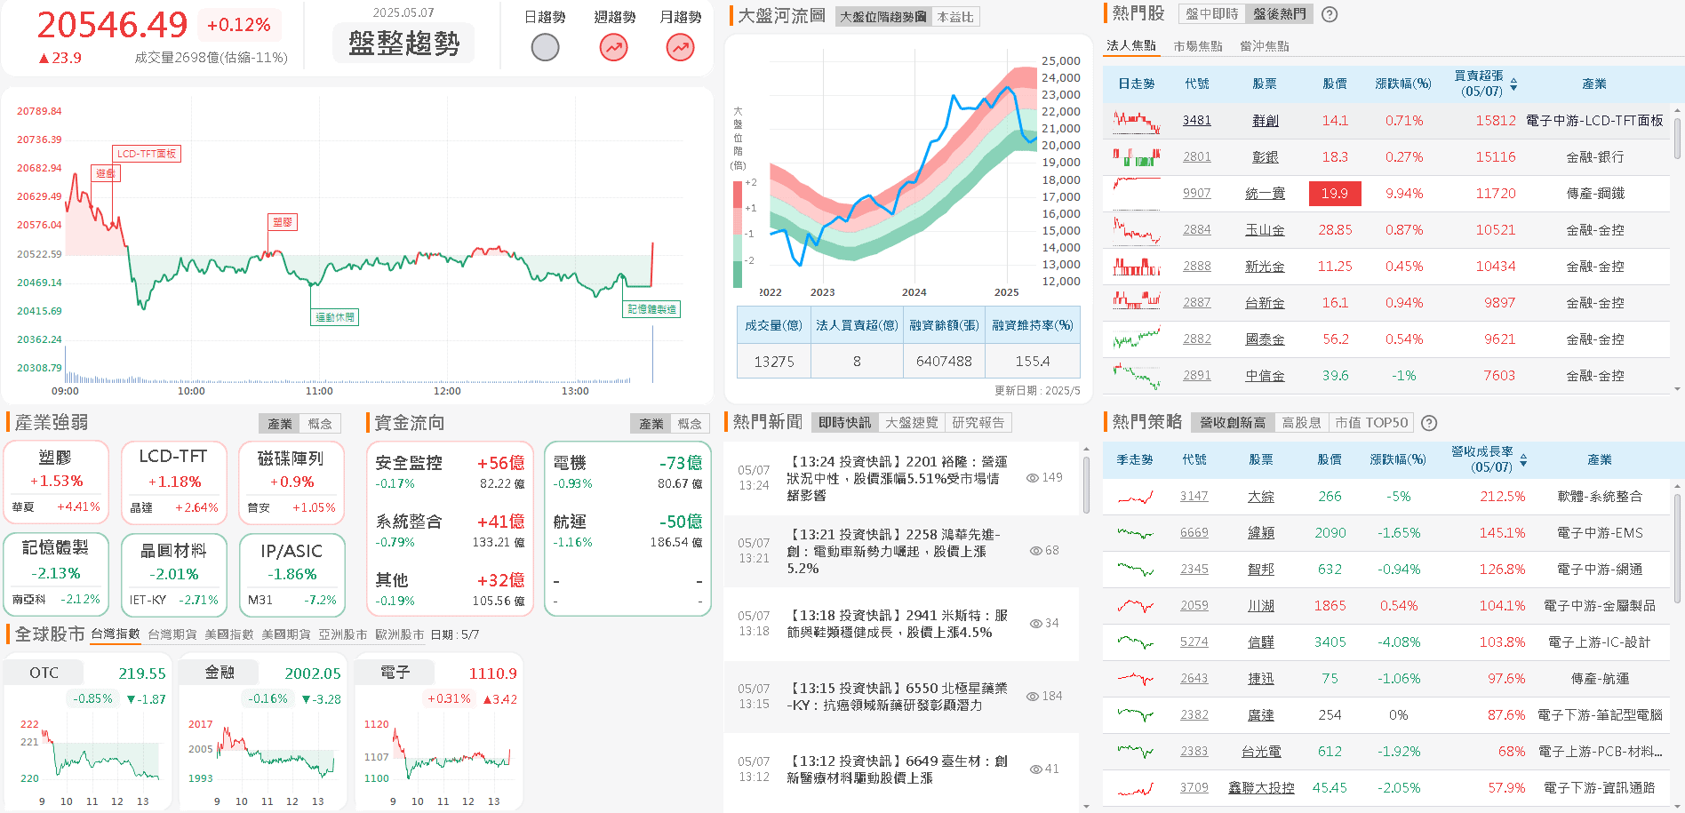
Task: Click 盤整趨勢 trend status button
Action: pos(403,44)
